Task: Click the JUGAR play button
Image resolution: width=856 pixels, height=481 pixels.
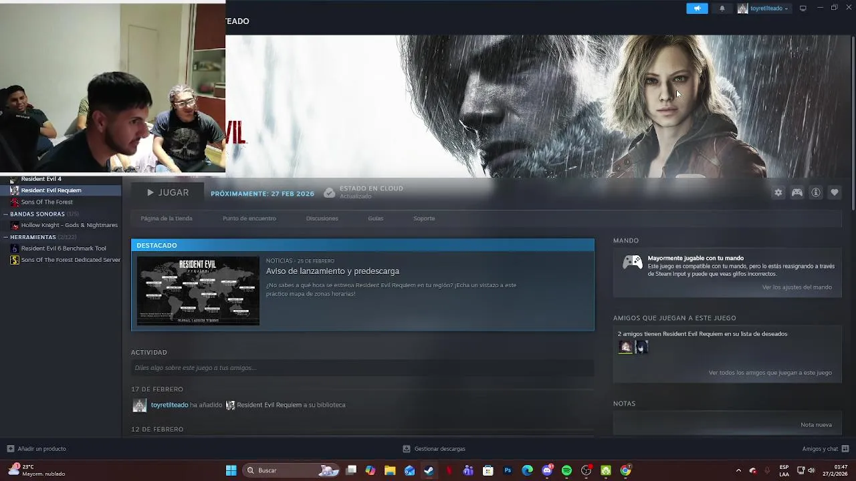Action: point(168,192)
